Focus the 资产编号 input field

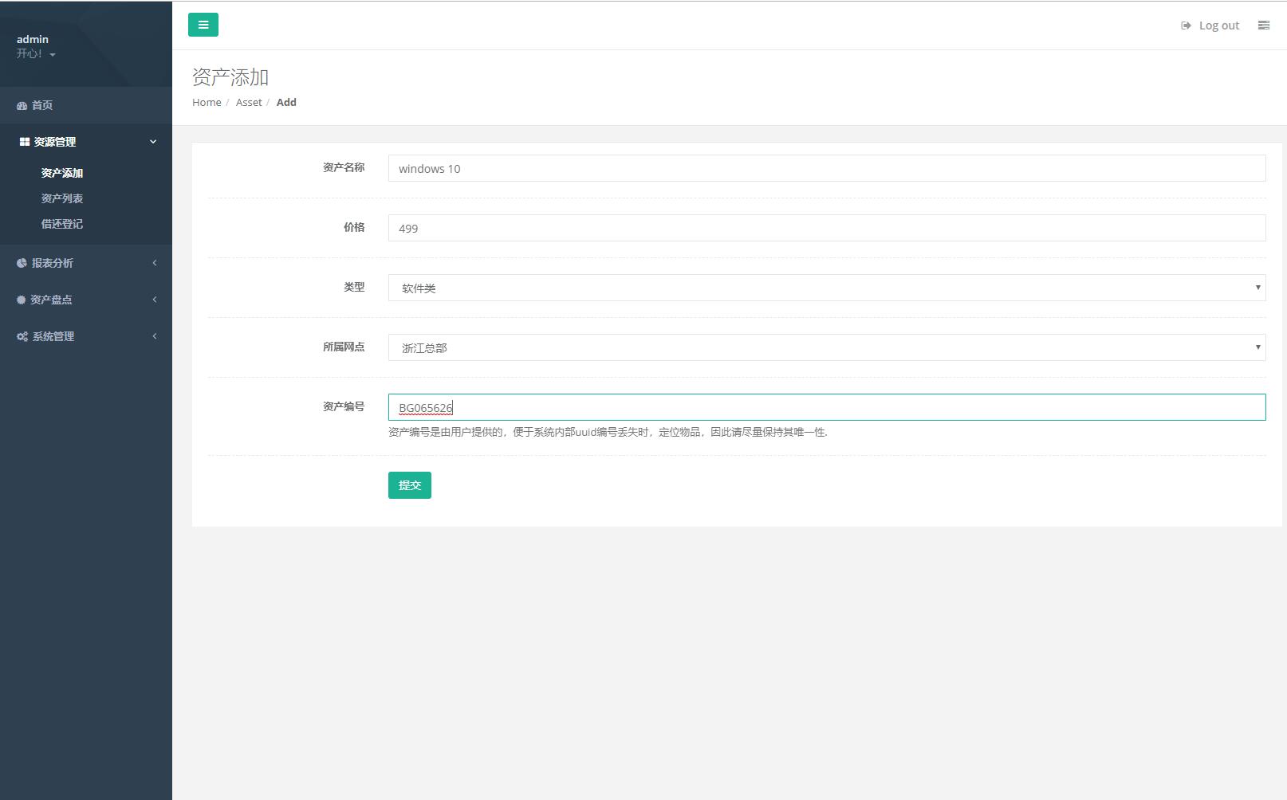coord(827,407)
